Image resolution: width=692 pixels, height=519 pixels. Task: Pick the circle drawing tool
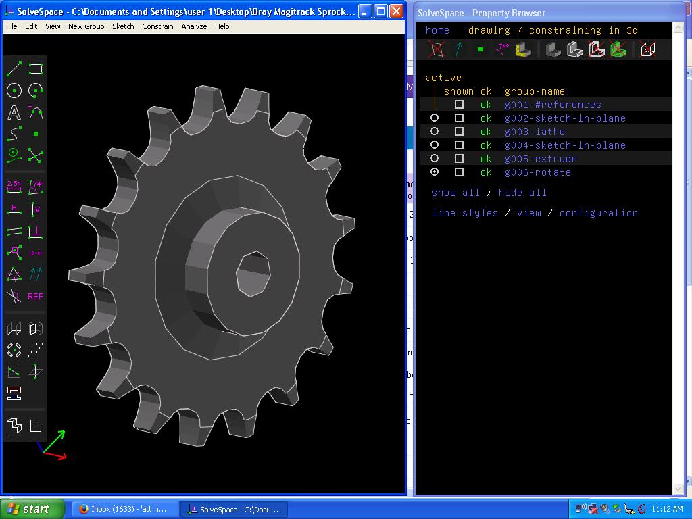(14, 91)
